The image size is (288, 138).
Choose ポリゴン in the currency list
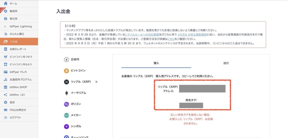[76, 104]
